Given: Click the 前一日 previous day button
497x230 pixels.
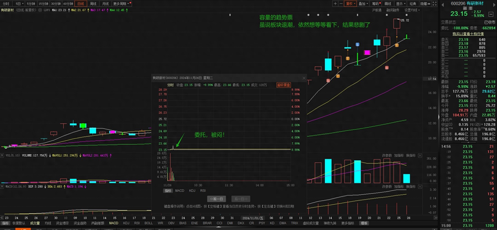Looking at the screenshot, I should (216, 199).
